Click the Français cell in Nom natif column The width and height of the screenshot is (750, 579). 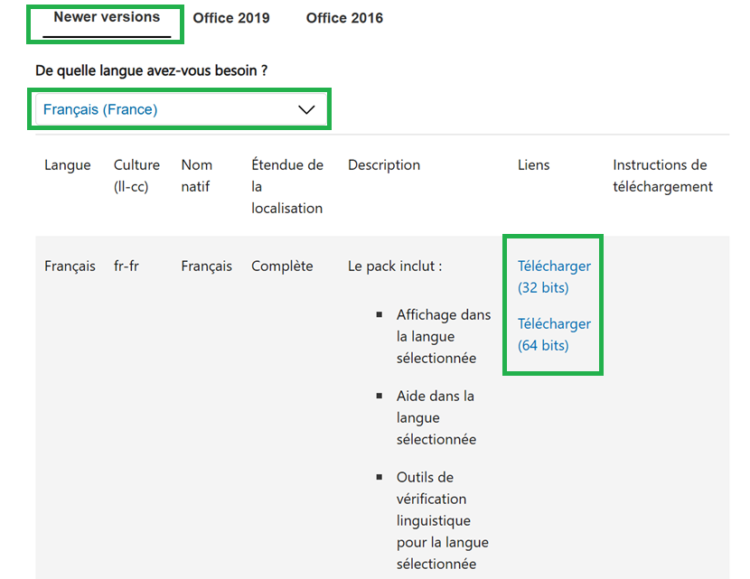pyautogui.click(x=206, y=266)
